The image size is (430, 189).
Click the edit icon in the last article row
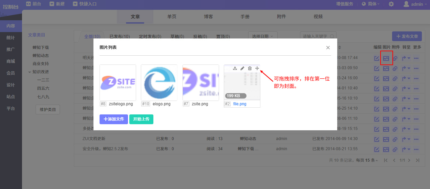377,149
